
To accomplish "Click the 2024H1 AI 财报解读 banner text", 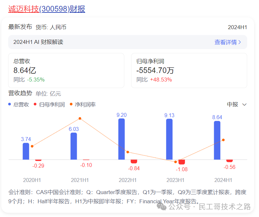I will pyautogui.click(x=38, y=42).
